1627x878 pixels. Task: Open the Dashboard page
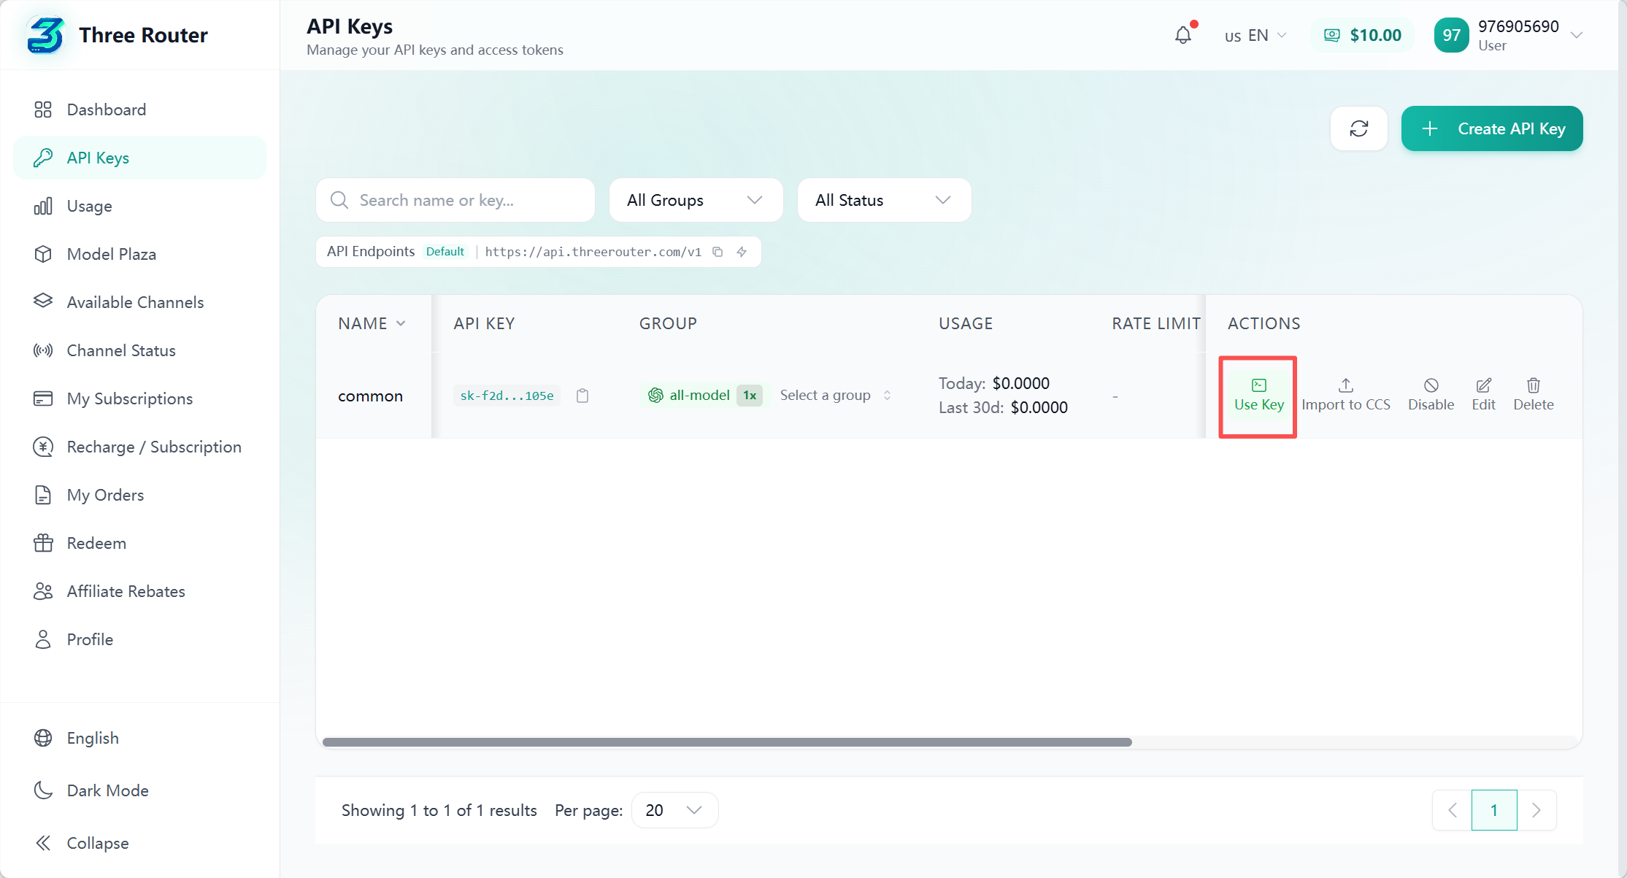coord(140,109)
